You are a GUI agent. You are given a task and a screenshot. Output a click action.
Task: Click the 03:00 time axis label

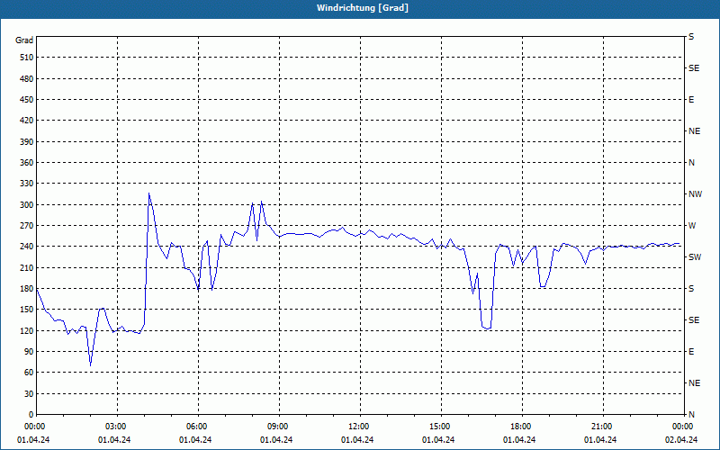[x=116, y=427]
